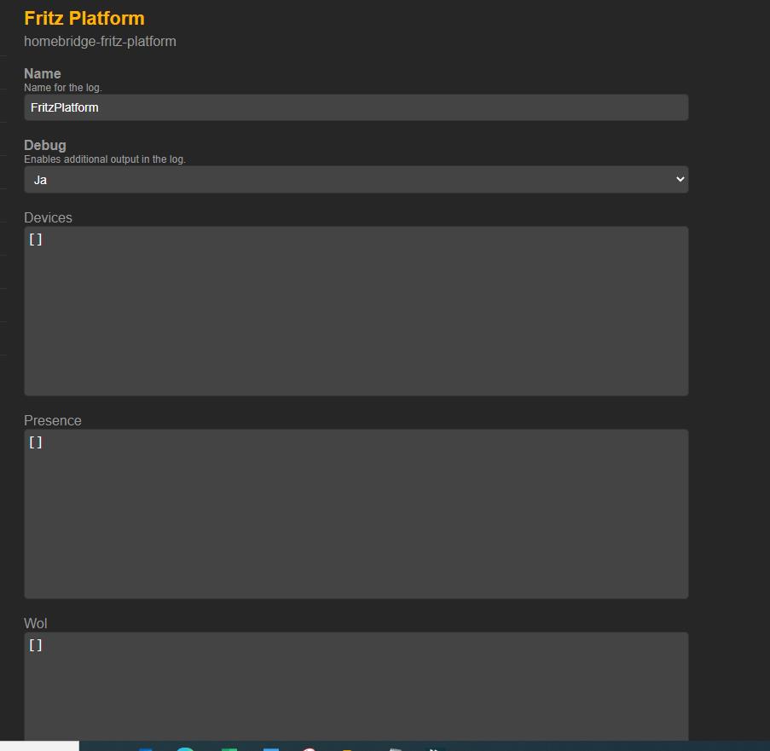Click the Fritz Platform heading
770x751 pixels.
(84, 18)
